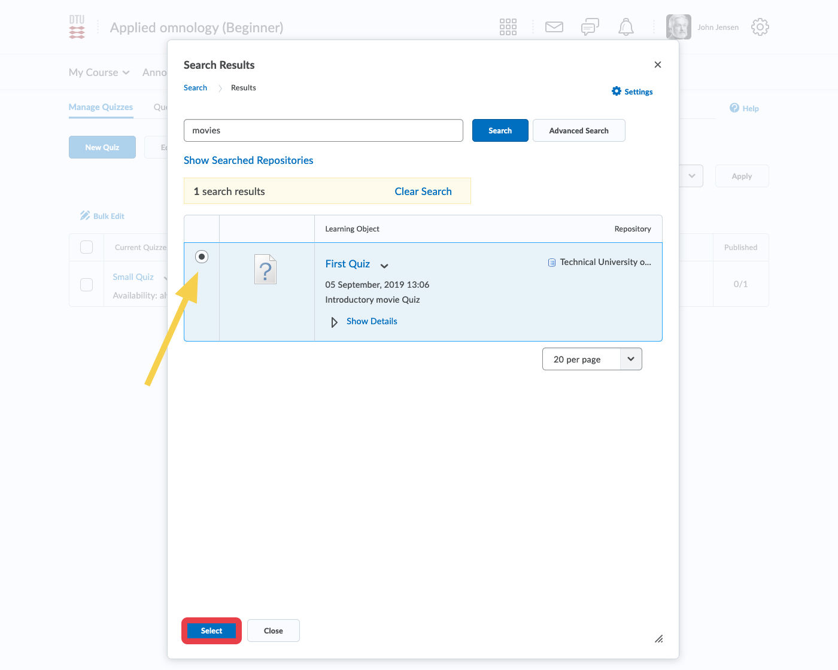838x670 pixels.
Task: Expand the Show Details disclosure triangle
Action: (334, 322)
